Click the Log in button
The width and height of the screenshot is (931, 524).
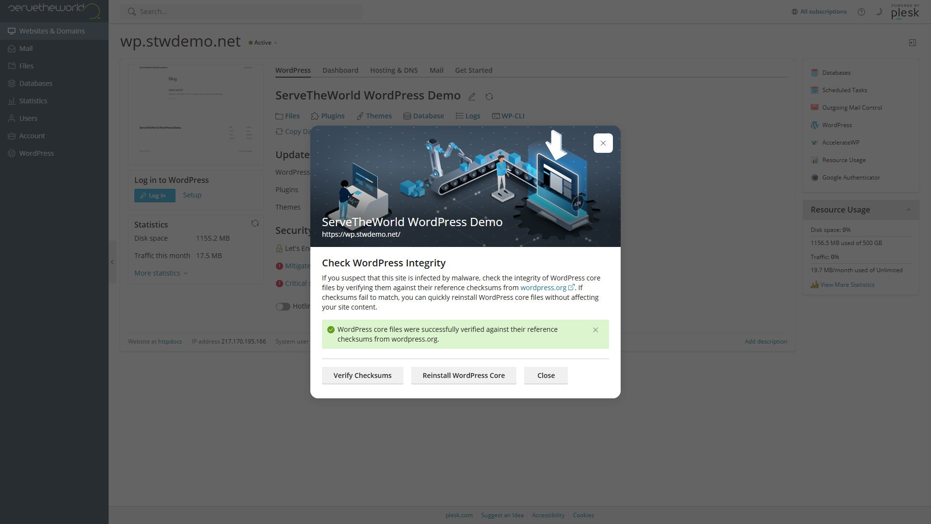155,196
